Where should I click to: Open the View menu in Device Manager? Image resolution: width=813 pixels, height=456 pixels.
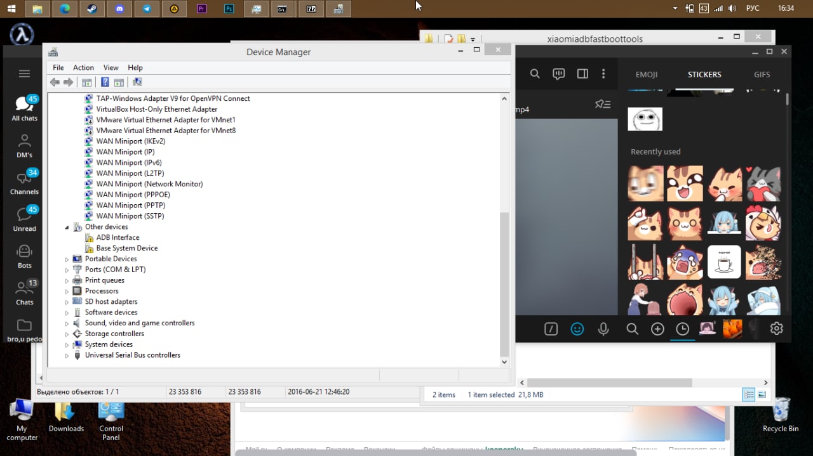click(x=111, y=67)
